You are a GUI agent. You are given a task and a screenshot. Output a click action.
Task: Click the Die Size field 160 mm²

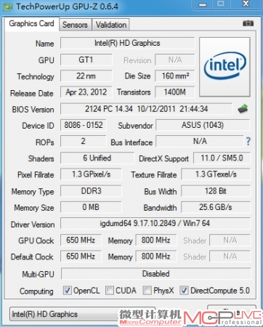coord(175,76)
